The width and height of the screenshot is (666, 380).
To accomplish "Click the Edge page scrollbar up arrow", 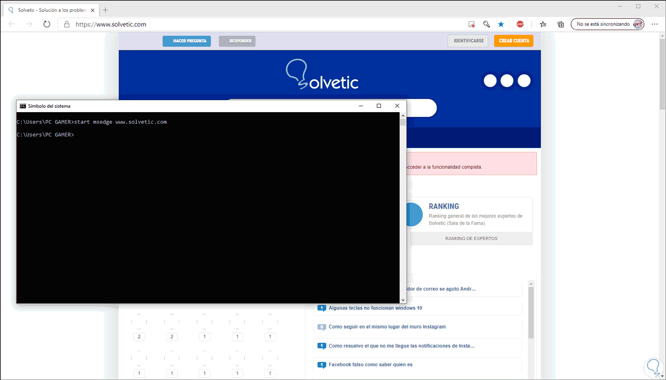I will click(x=662, y=35).
